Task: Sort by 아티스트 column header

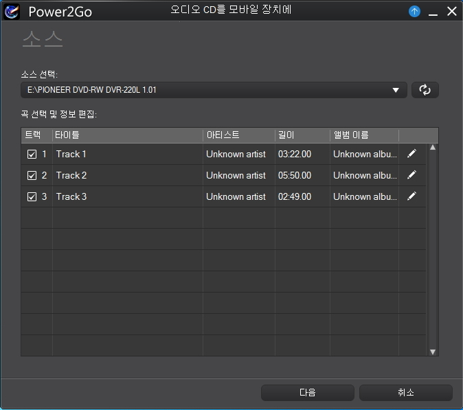Action: pos(239,135)
